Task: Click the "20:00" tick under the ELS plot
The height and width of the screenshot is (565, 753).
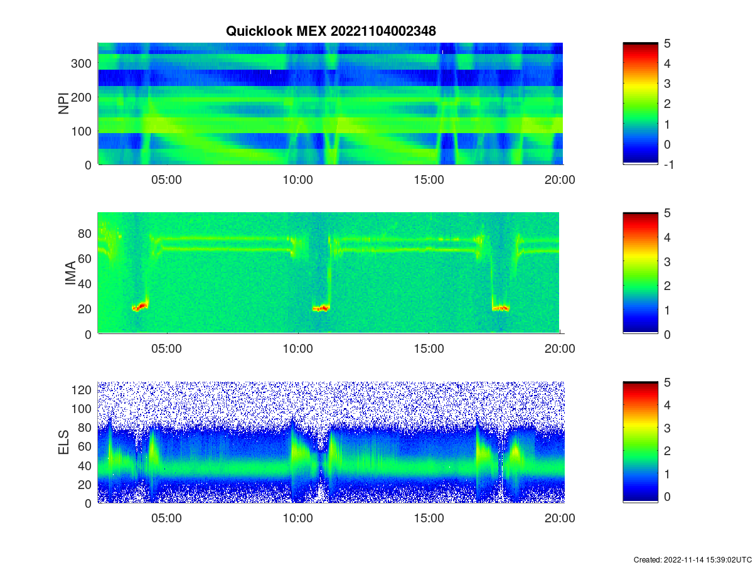Action: (x=560, y=519)
